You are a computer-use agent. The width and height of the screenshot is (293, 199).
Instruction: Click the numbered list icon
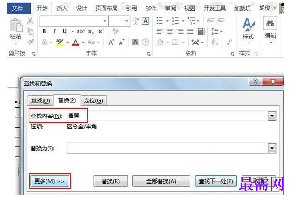(176, 21)
